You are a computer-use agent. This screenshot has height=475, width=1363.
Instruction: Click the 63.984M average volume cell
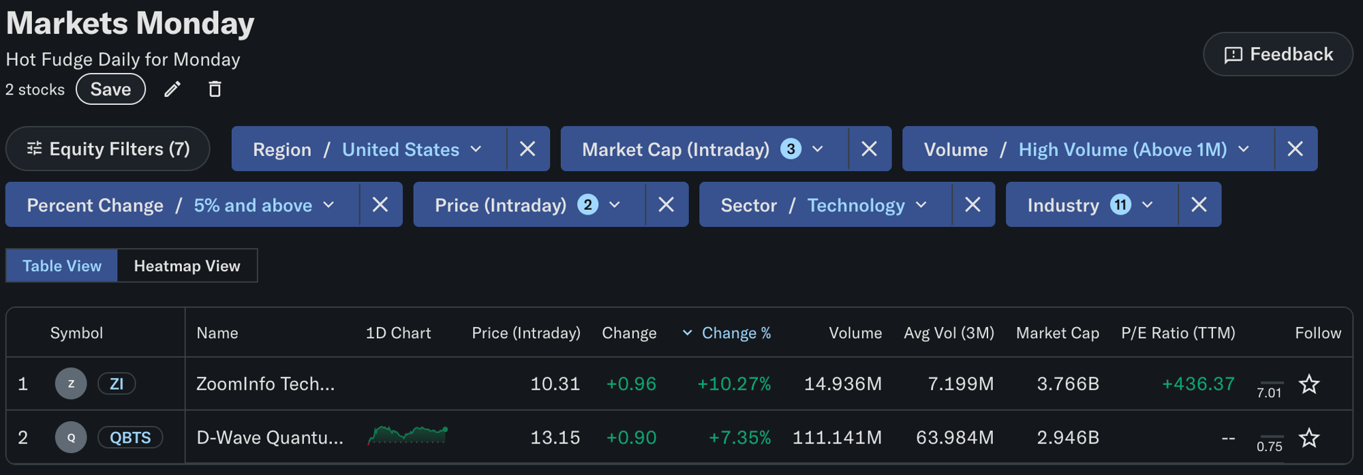pos(955,438)
